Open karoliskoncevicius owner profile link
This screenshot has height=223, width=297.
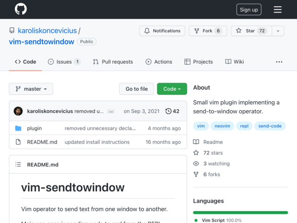(47, 31)
